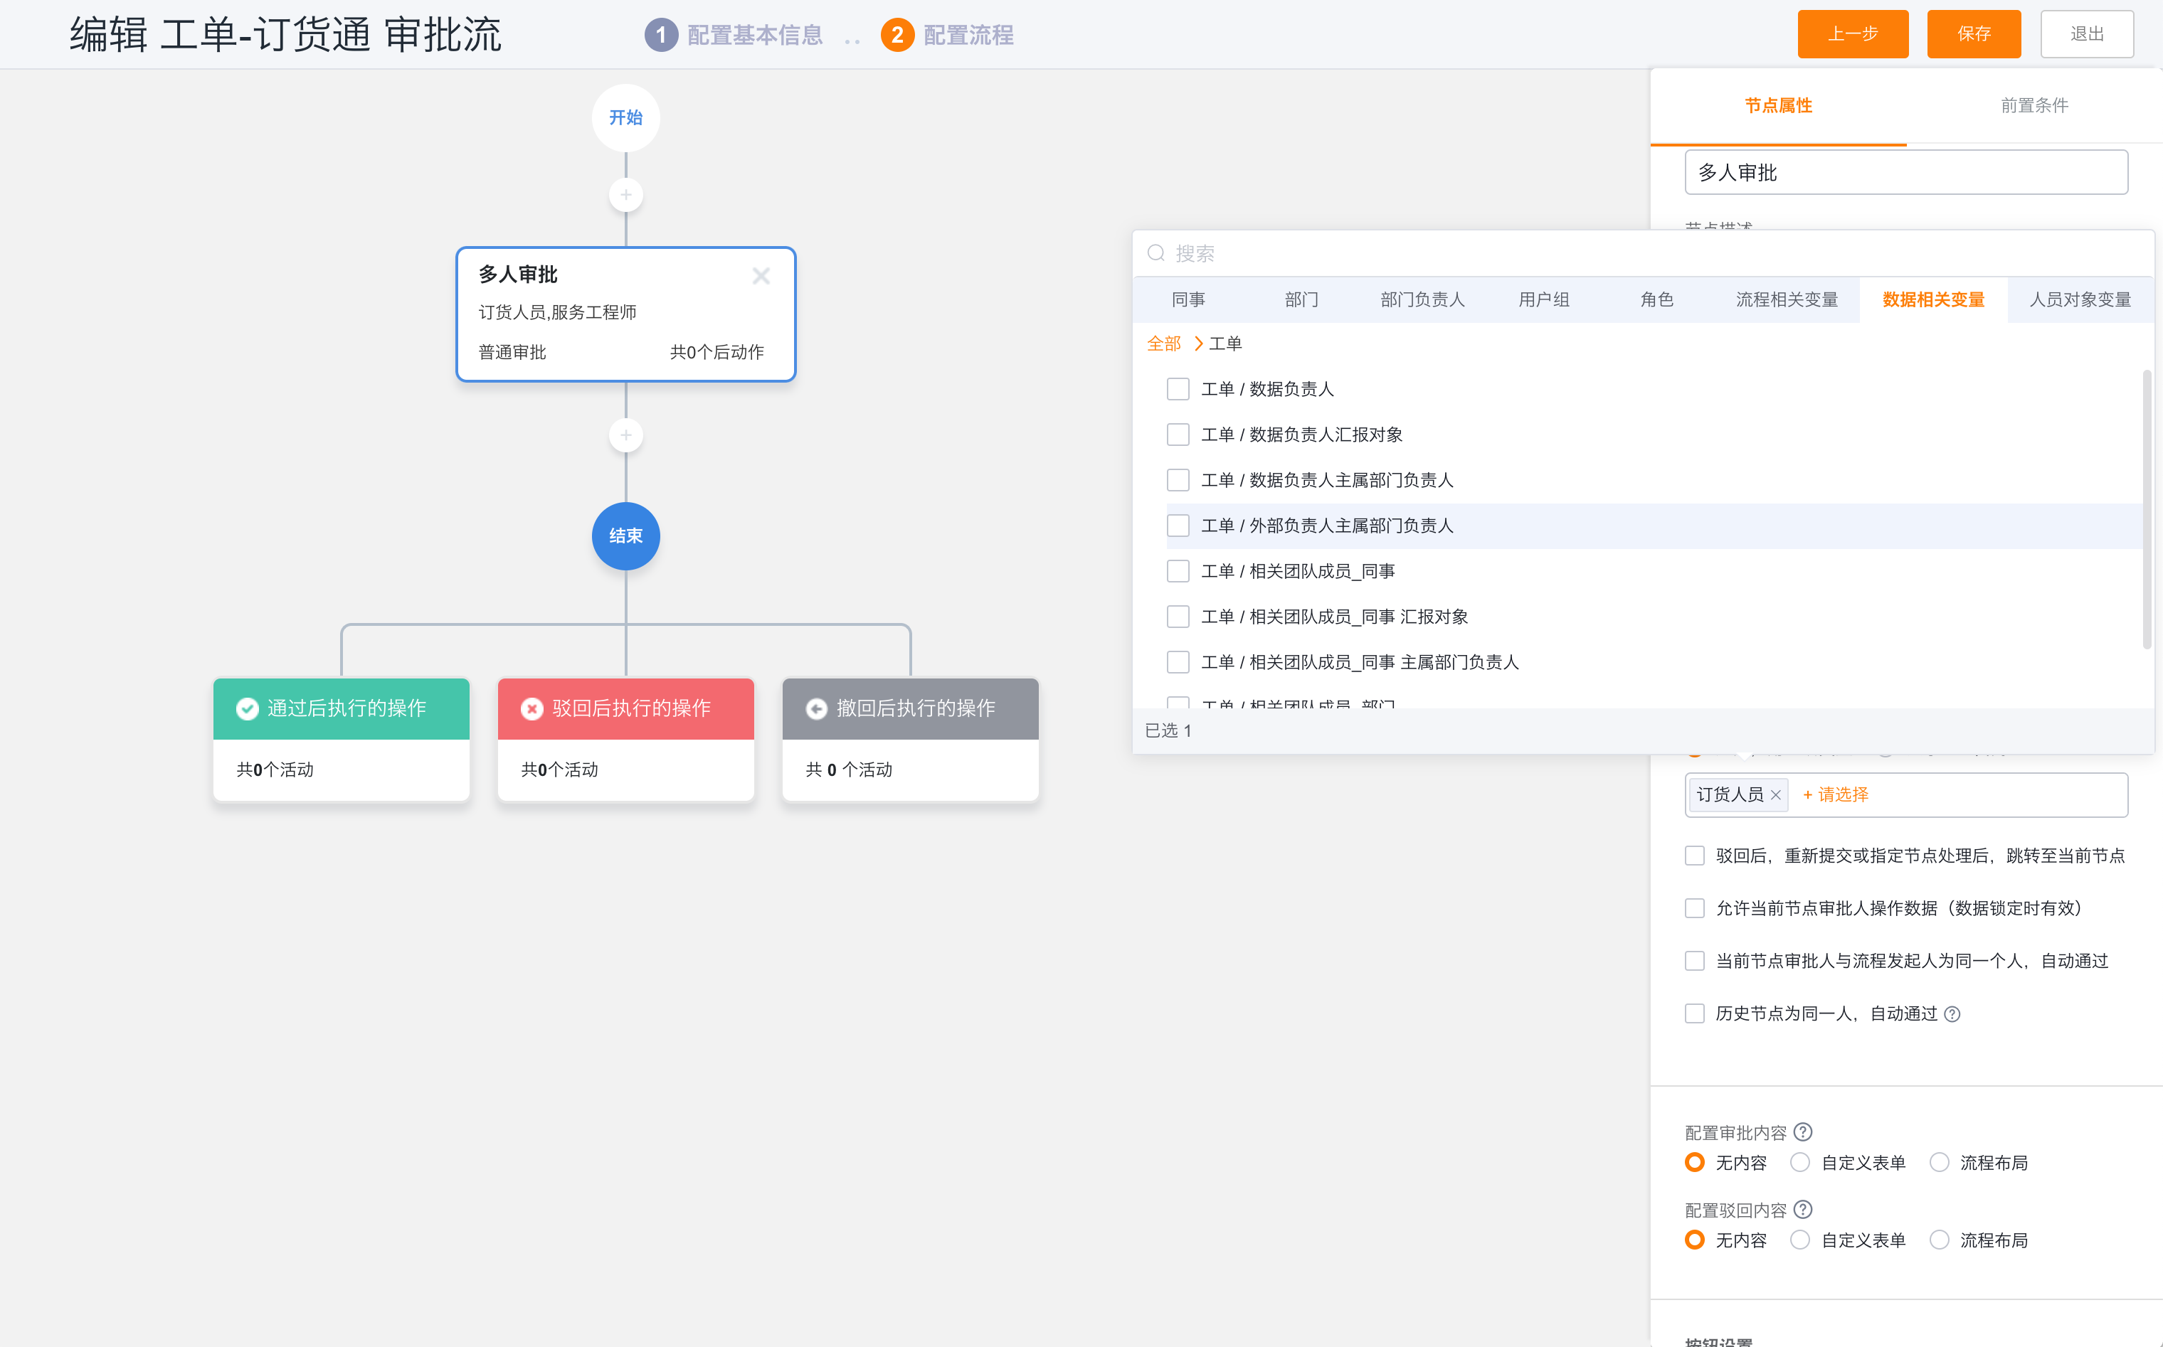
Task: Click the green checkmark icon on 通过后执行的操作
Action: point(247,708)
